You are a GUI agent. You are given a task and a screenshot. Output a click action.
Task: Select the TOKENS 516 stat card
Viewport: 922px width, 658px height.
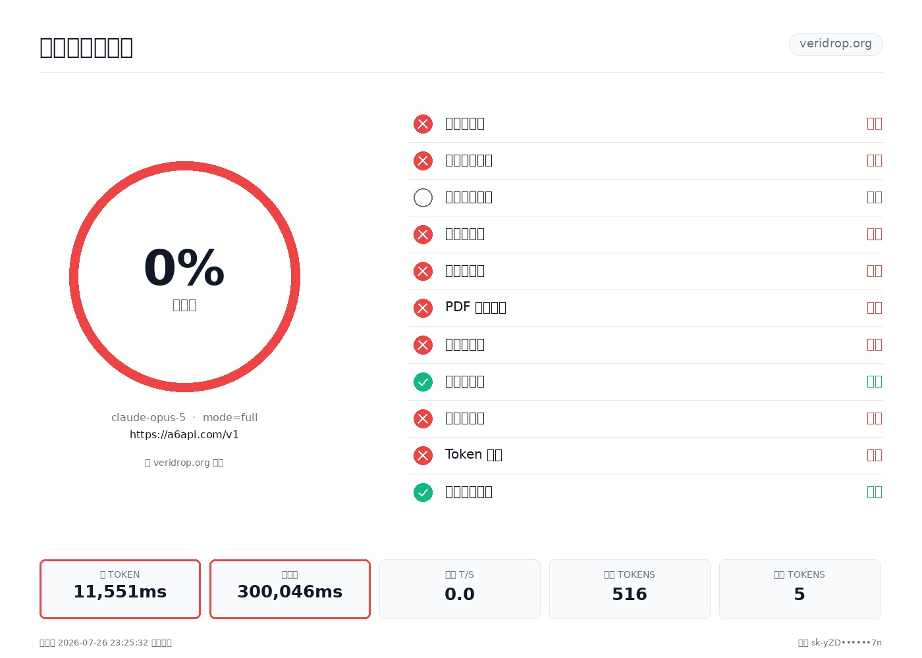coord(630,589)
